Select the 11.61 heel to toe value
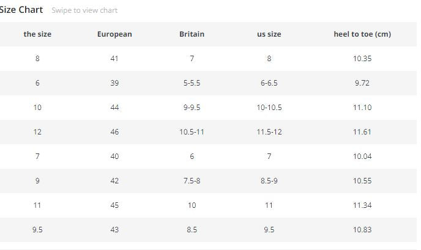 (362, 132)
